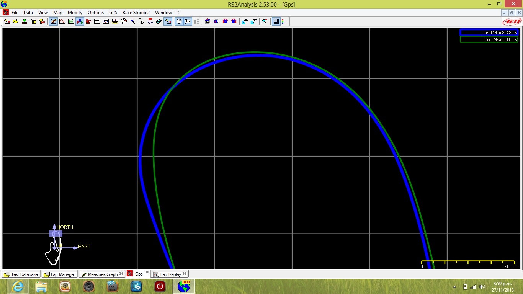
Task: Open File Explorer from the taskbar
Action: [41, 286]
